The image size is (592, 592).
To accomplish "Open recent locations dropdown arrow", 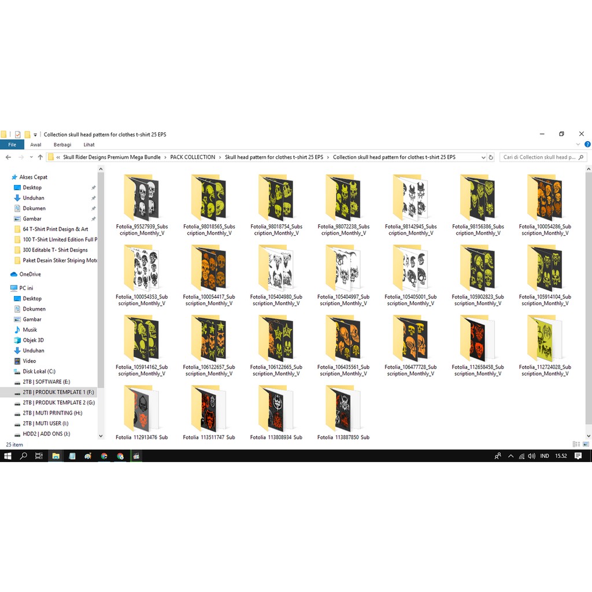I will 31,157.
